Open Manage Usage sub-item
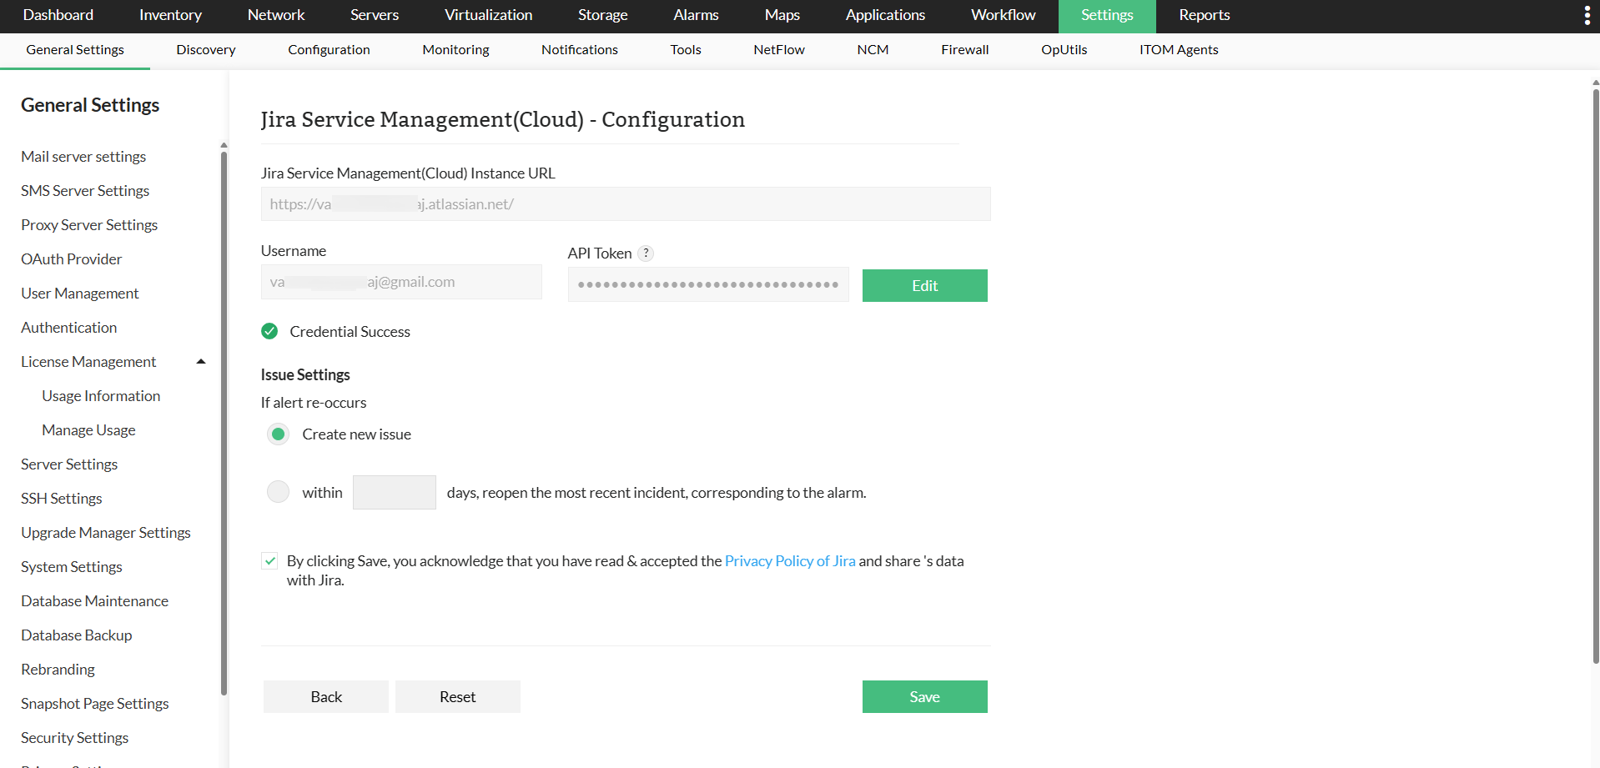 point(88,430)
